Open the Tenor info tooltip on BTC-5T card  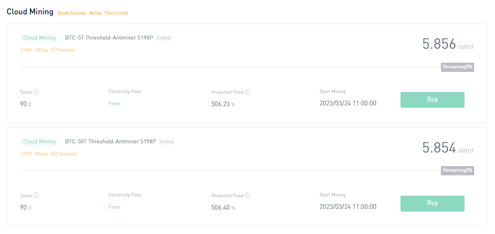[36, 92]
